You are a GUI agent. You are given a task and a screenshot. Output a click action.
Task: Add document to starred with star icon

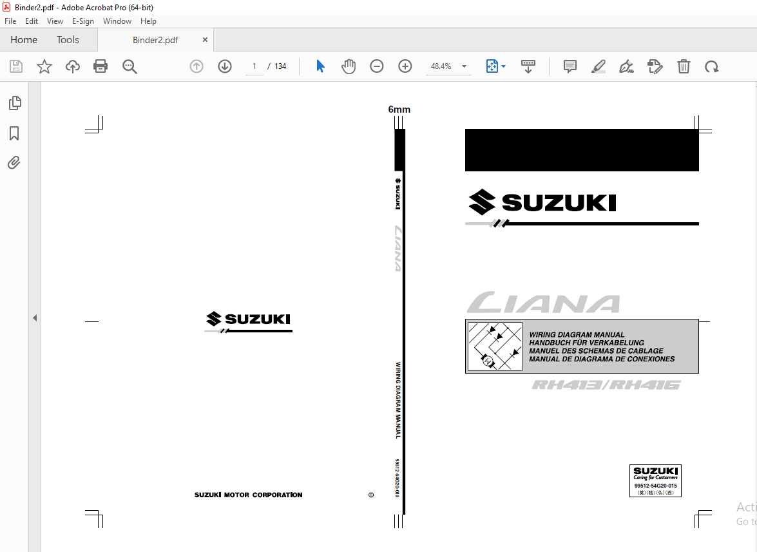44,66
